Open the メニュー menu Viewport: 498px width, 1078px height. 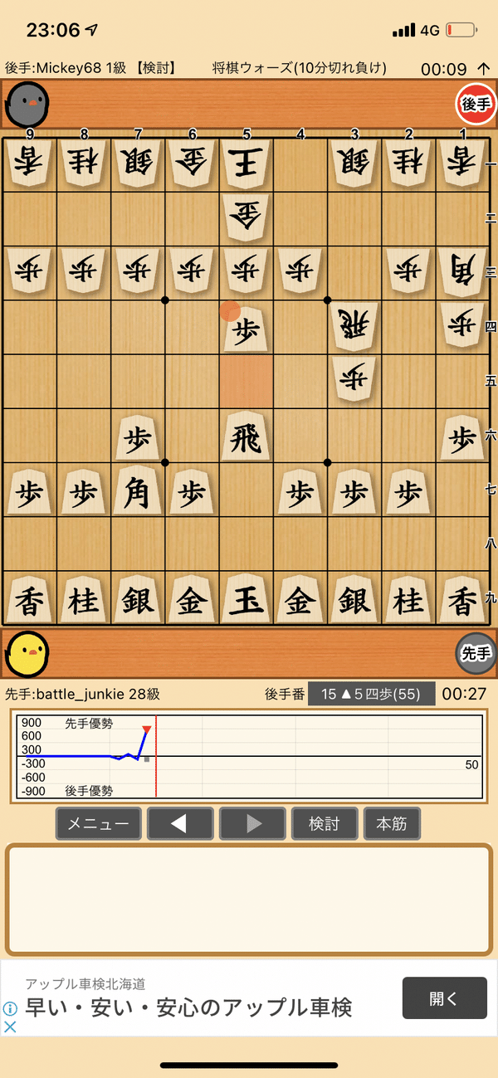[x=98, y=824]
